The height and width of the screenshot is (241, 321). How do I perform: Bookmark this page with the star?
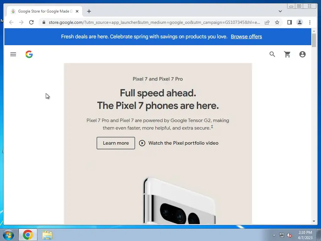[277, 22]
